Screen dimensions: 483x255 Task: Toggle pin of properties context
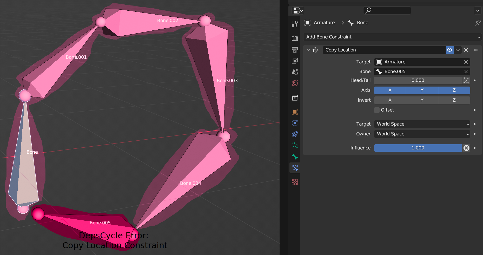pos(478,23)
